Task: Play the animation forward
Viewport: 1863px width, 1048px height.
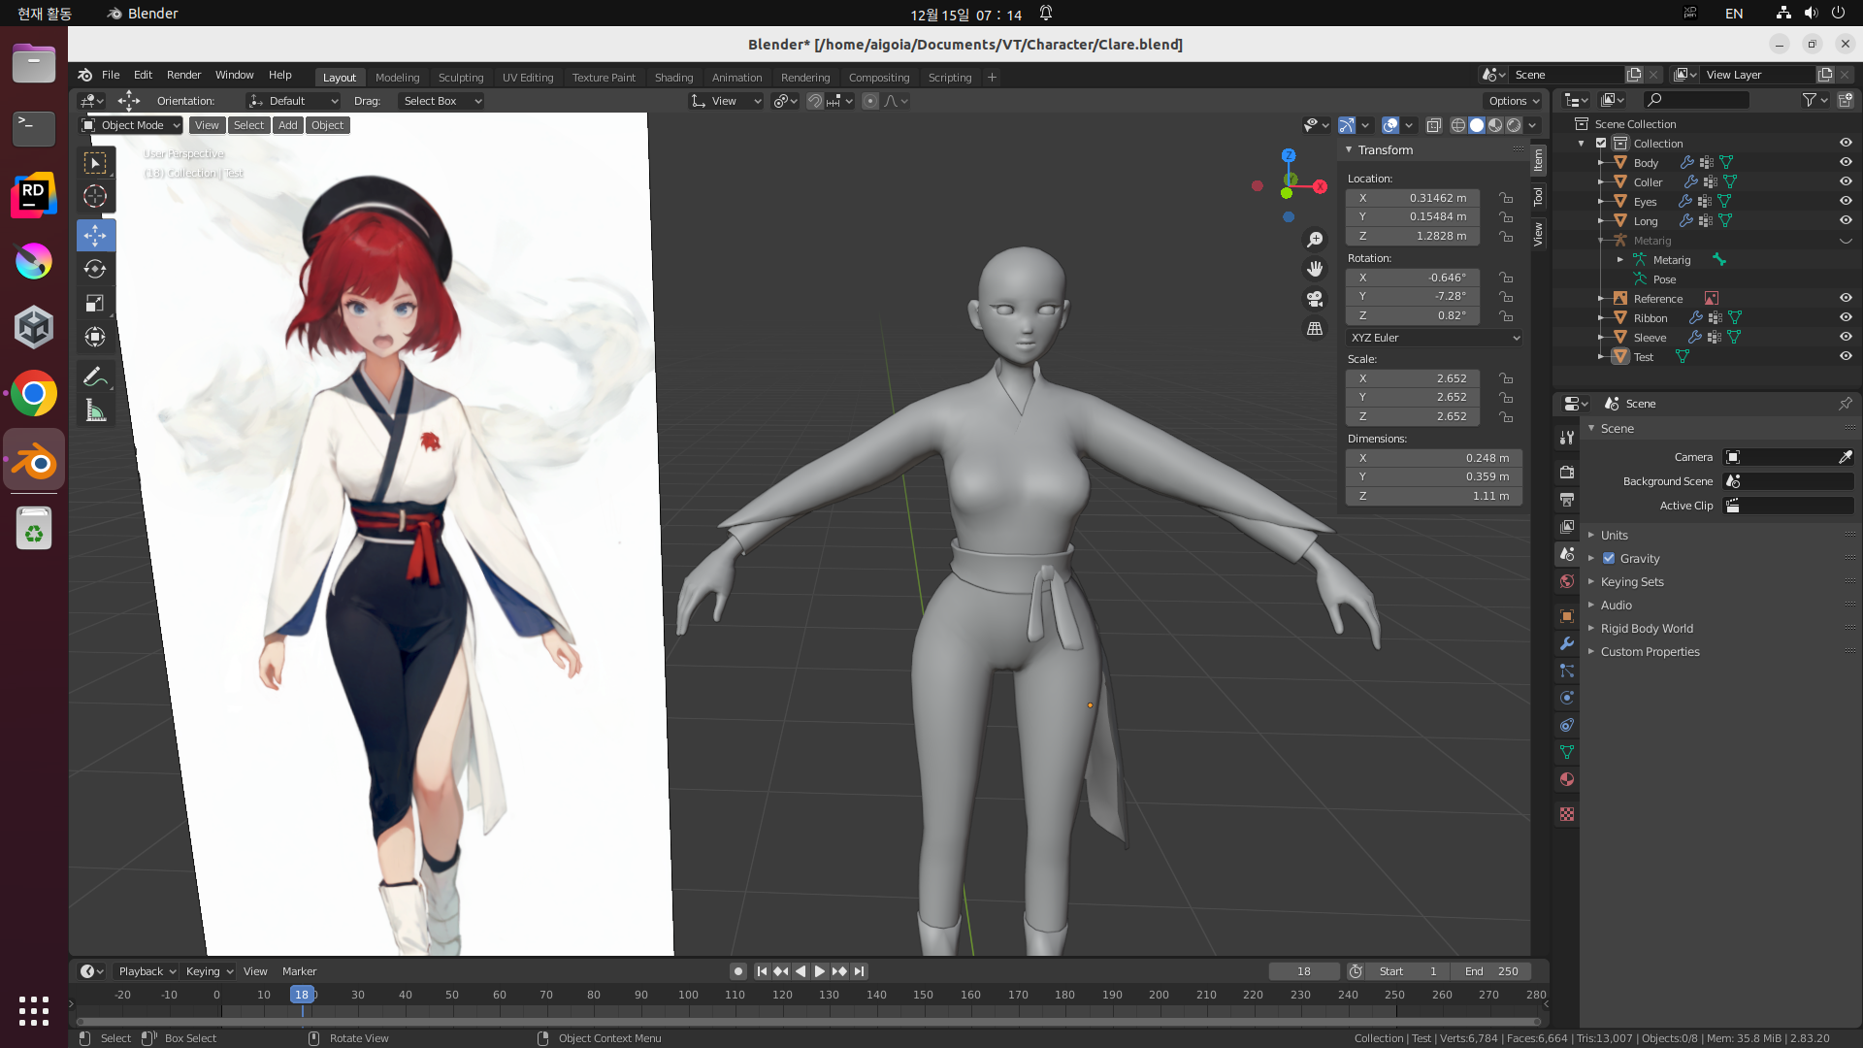Action: [819, 971]
